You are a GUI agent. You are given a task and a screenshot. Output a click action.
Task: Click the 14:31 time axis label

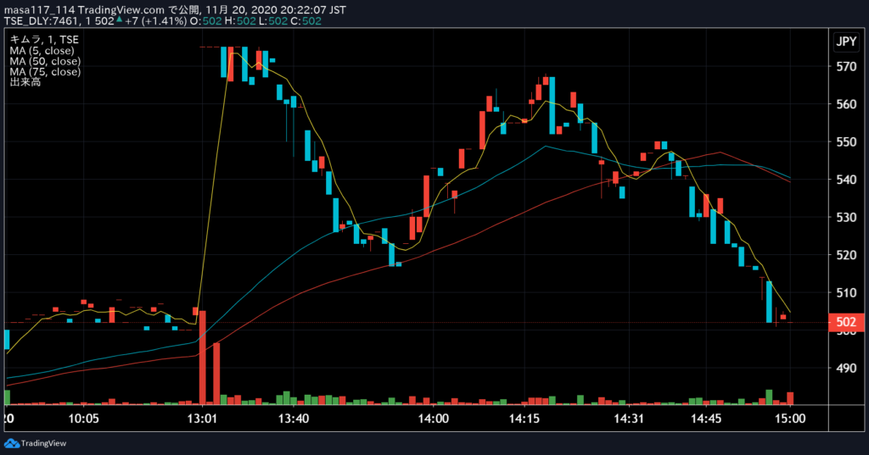629,419
